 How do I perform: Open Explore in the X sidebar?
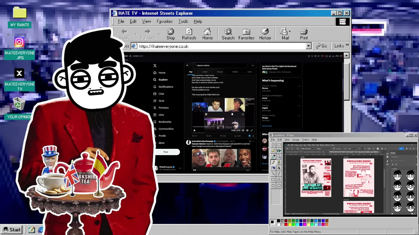coord(160,80)
